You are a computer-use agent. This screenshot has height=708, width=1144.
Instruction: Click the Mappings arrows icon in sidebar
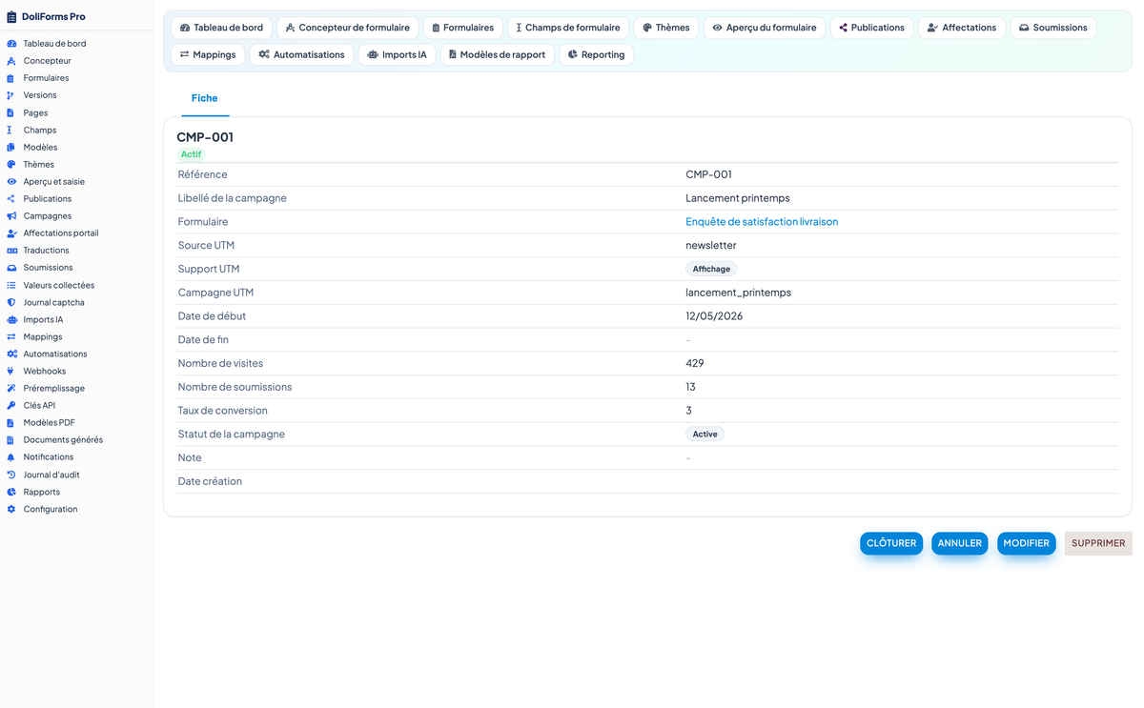point(11,336)
